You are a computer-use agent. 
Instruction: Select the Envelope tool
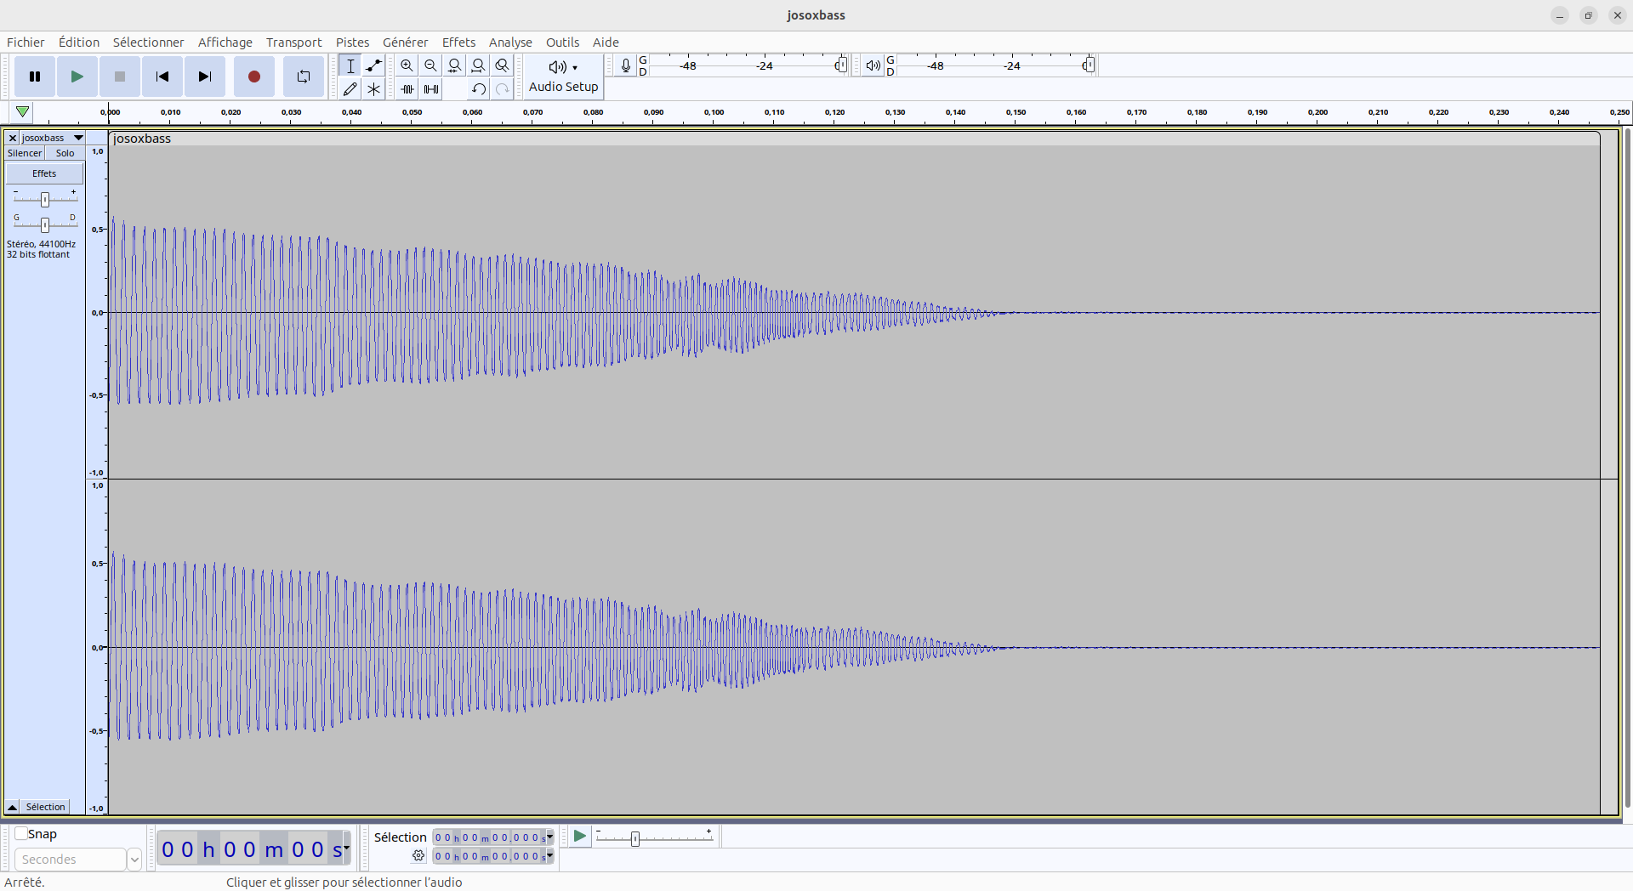pyautogui.click(x=373, y=65)
